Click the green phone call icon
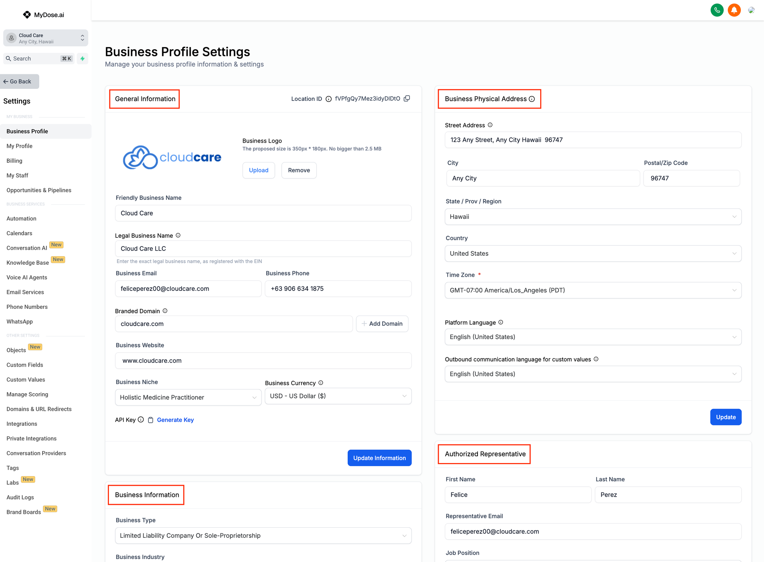The height and width of the screenshot is (562, 764). pyautogui.click(x=717, y=10)
